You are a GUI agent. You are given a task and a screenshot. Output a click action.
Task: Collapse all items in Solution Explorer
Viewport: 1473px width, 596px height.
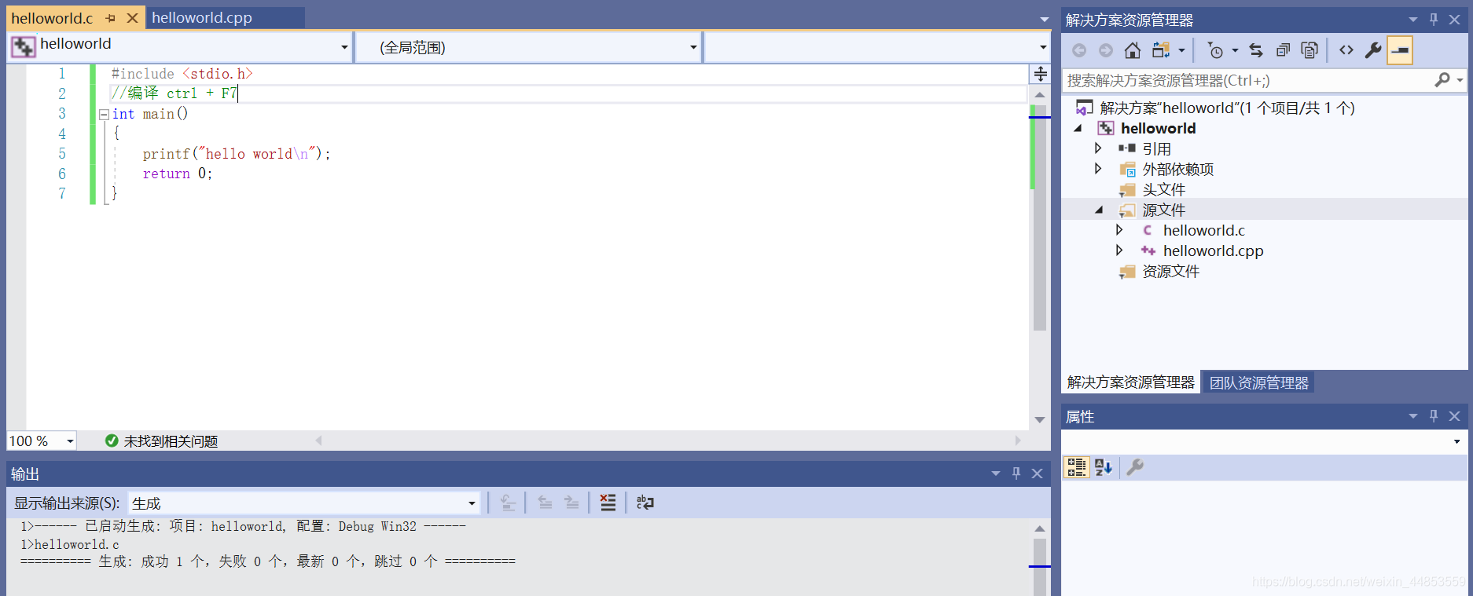[1283, 50]
